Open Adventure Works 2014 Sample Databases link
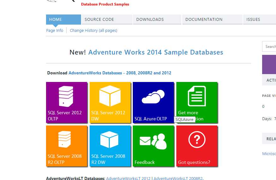This screenshot has height=180, width=276. (156, 52)
